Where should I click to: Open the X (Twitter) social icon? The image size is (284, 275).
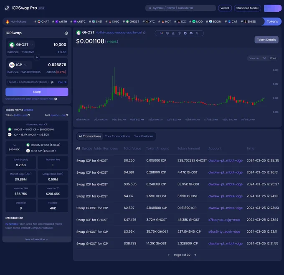tap(197, 33)
